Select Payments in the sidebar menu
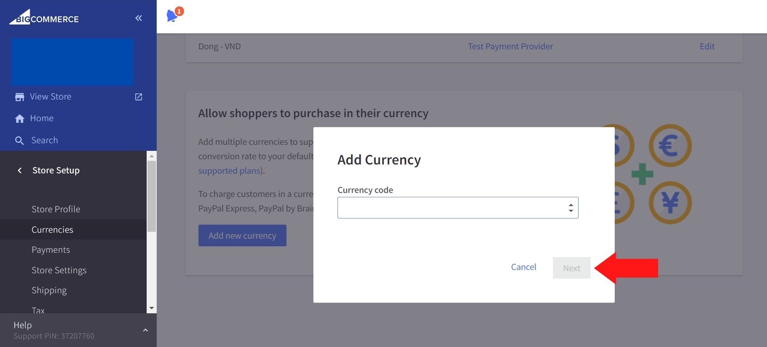This screenshot has width=767, height=347. coord(51,250)
